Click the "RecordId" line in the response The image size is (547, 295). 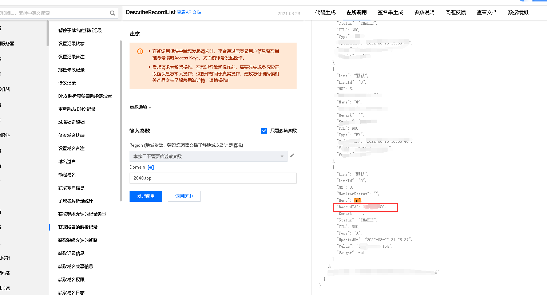tap(361, 207)
